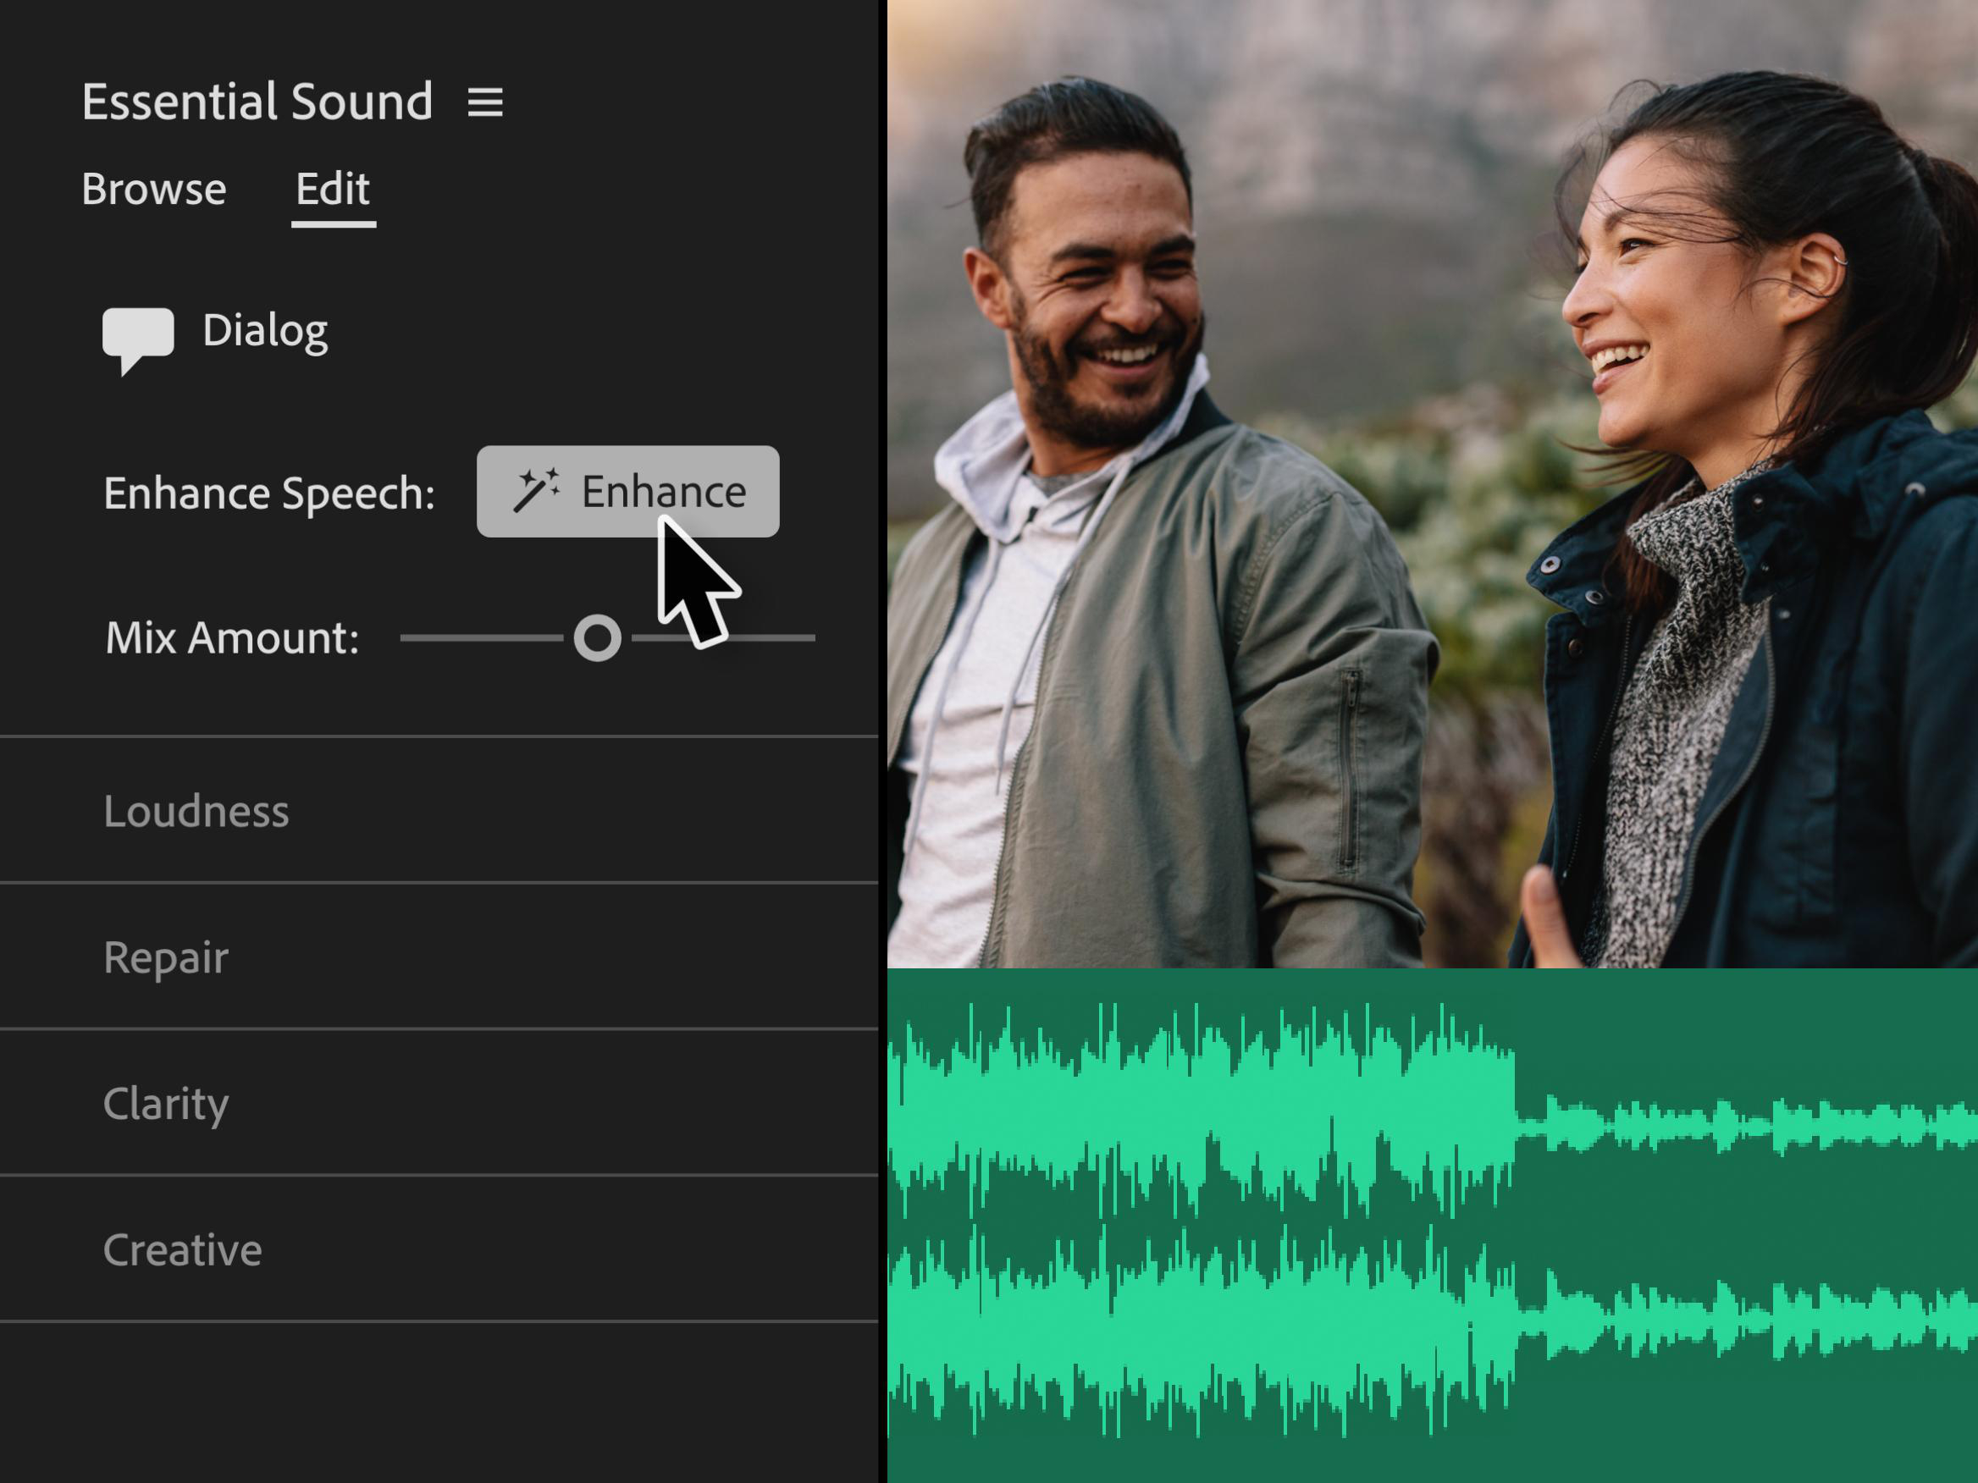This screenshot has height=1483, width=1978.
Task: Expand the Creative section
Action: 439,1249
